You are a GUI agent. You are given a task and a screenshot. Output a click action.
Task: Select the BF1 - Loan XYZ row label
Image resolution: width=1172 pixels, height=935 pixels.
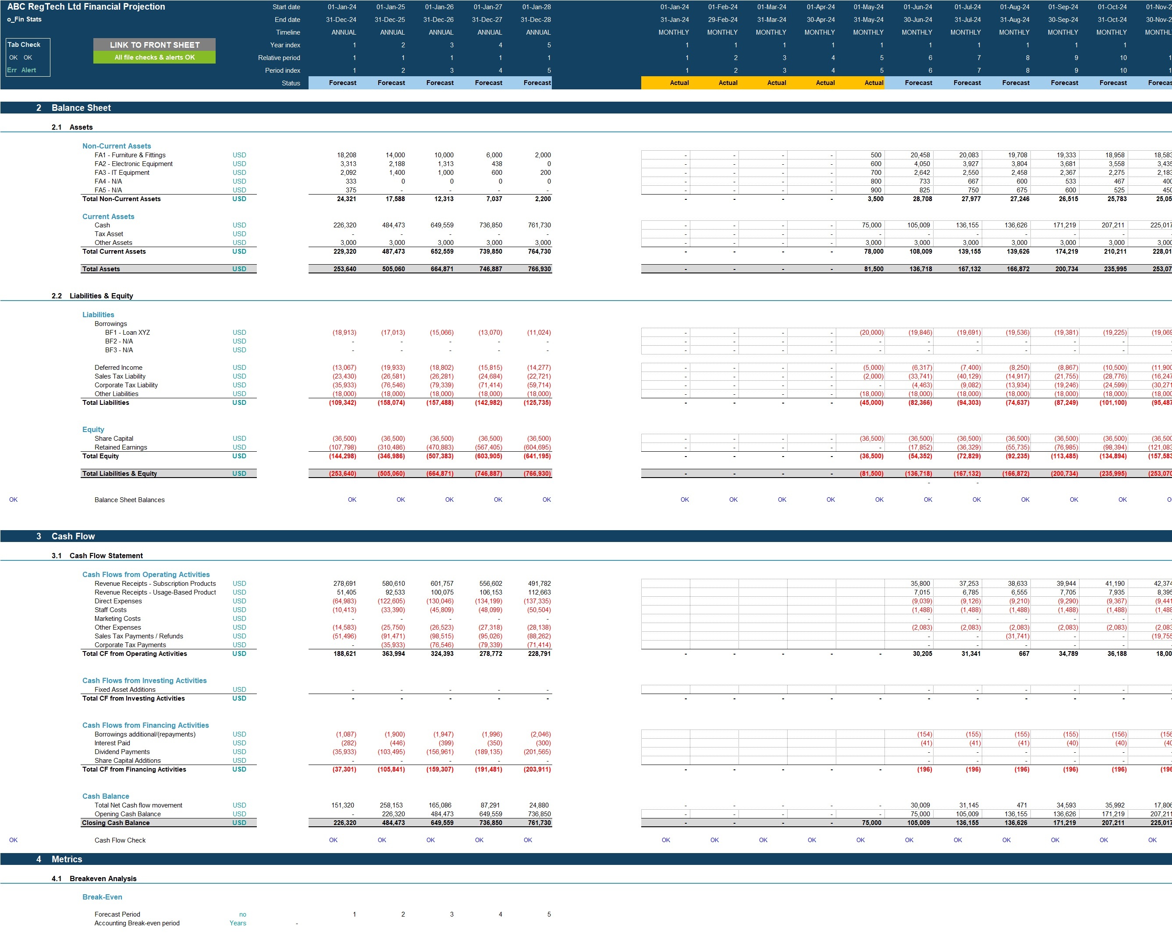[128, 333]
